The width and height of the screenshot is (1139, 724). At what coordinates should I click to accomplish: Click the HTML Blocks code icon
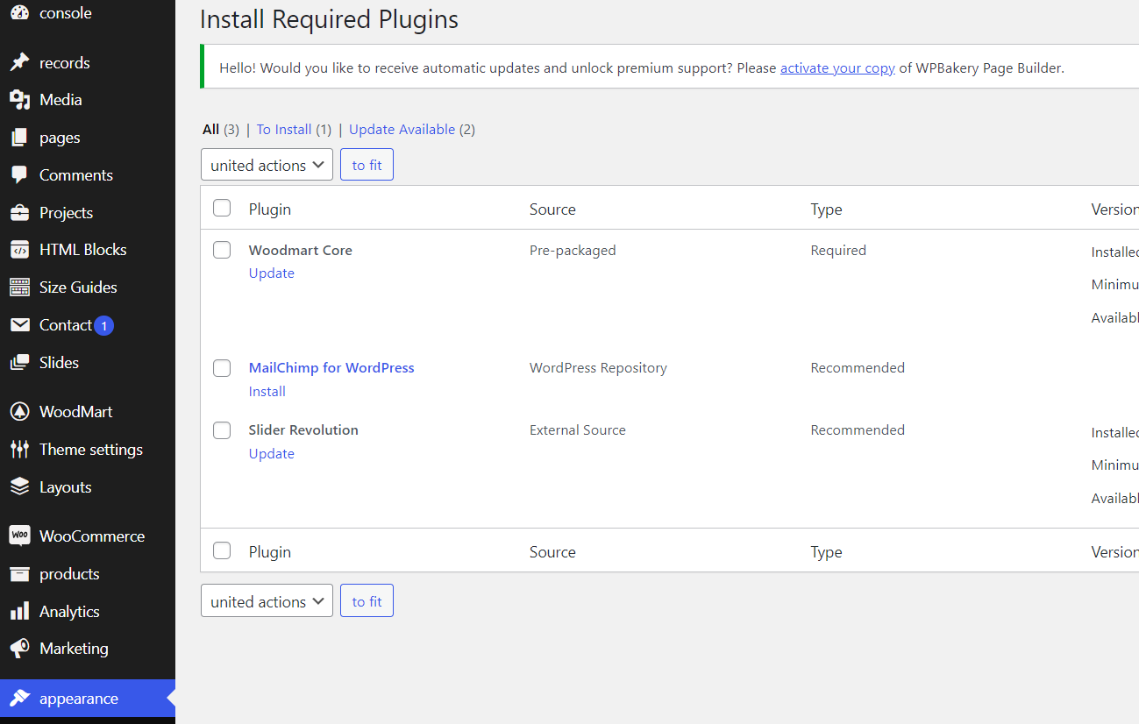click(19, 250)
